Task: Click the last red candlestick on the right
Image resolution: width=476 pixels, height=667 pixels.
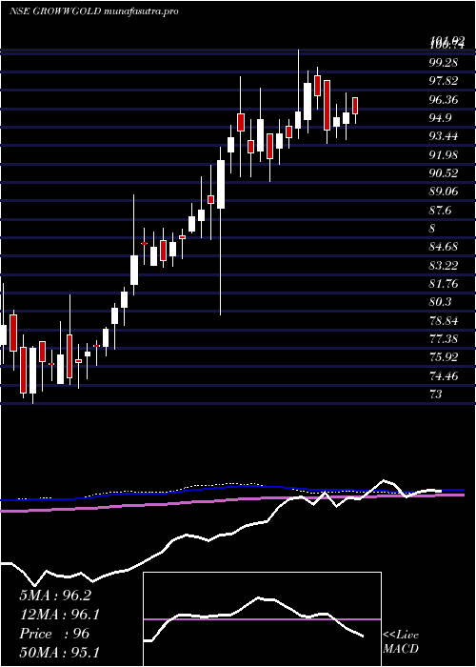Action: point(355,106)
